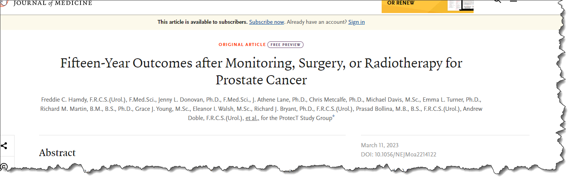Click the journal issue thumbnail in banner
574x181 pixels.
(461, 5)
